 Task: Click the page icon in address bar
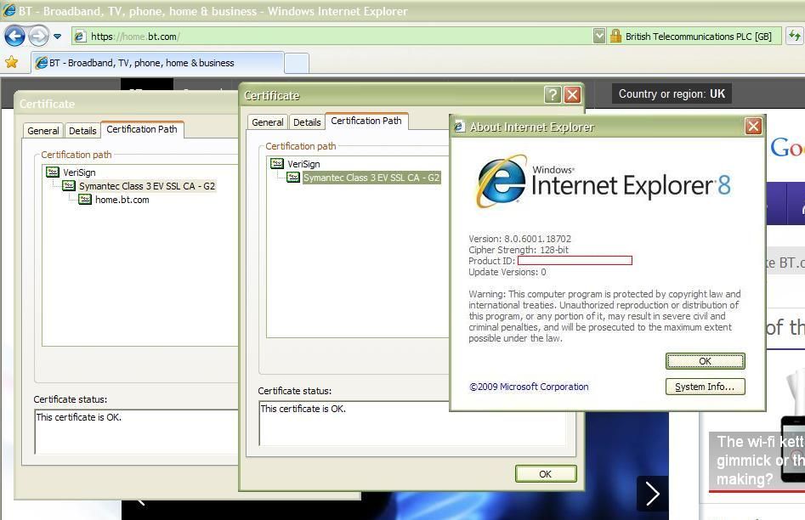[x=80, y=37]
